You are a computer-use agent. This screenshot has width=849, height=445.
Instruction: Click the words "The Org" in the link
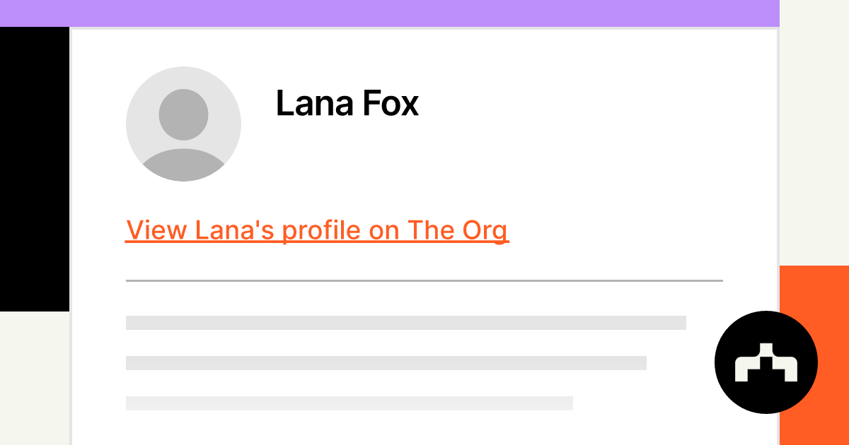coord(457,230)
